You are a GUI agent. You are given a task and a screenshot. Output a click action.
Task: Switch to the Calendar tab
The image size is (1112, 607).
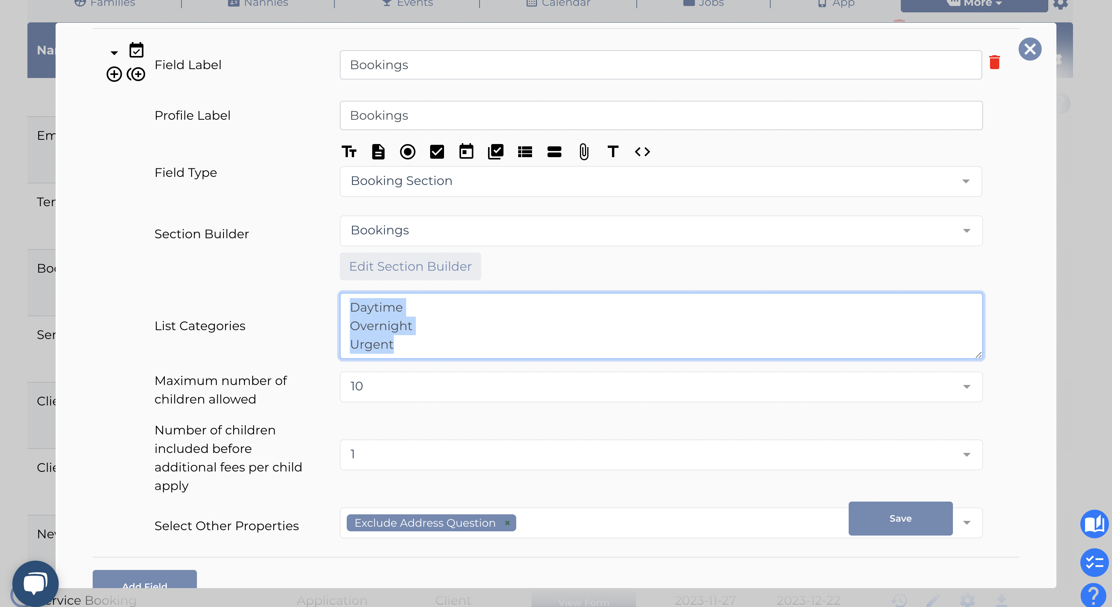[558, 3]
